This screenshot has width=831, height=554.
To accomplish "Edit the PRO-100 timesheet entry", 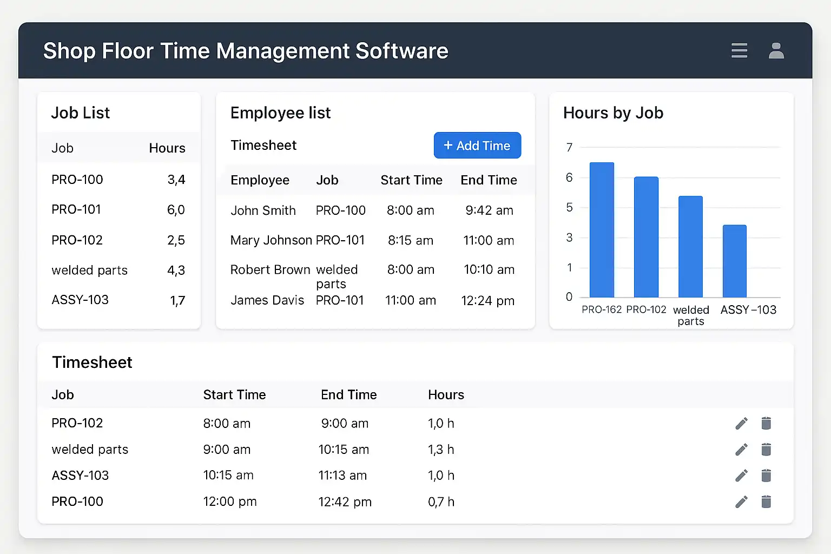I will click(x=741, y=502).
